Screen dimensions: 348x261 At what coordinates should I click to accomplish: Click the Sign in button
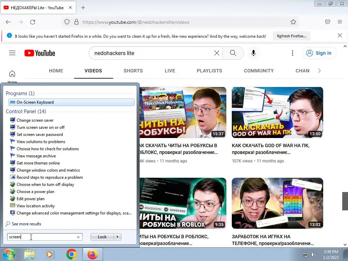click(x=319, y=53)
